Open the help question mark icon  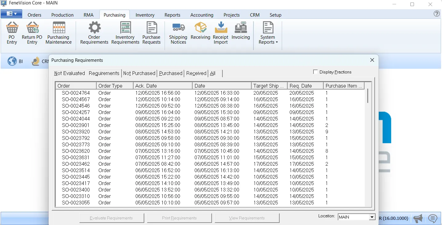pyautogui.click(x=436, y=14)
